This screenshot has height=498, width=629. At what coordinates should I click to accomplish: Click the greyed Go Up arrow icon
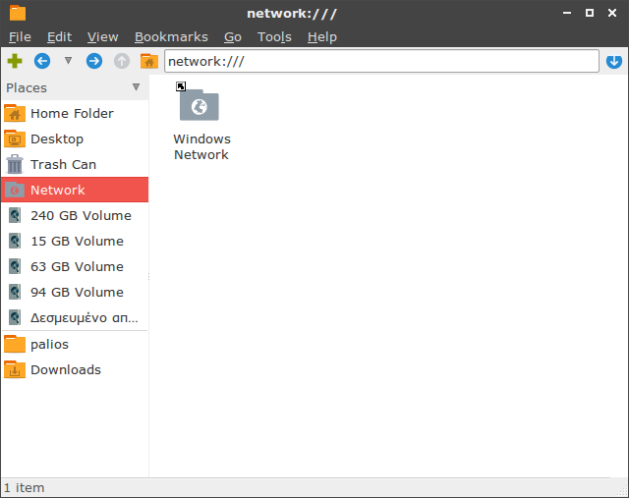click(x=122, y=61)
